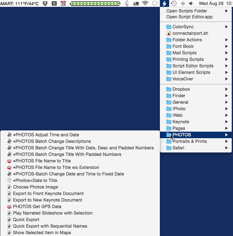Expand the VoiceOver submenu arrow
The width and height of the screenshot is (233, 236).
pos(226,79)
